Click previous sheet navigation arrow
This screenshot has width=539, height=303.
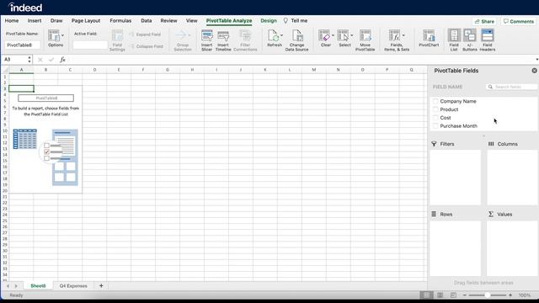pyautogui.click(x=8, y=286)
